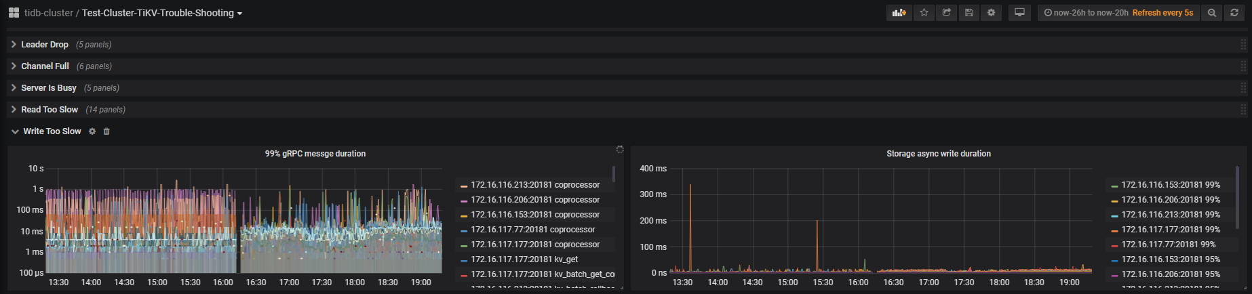This screenshot has height=294, width=1252.
Task: Star this dashboard as favorite
Action: coord(924,13)
